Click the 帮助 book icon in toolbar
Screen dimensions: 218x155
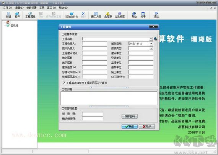(x=134, y=15)
